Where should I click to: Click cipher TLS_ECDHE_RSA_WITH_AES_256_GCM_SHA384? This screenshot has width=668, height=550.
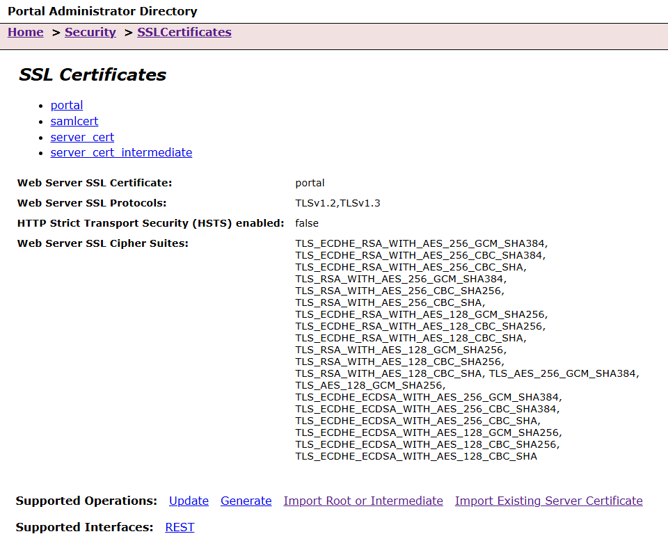click(x=420, y=243)
